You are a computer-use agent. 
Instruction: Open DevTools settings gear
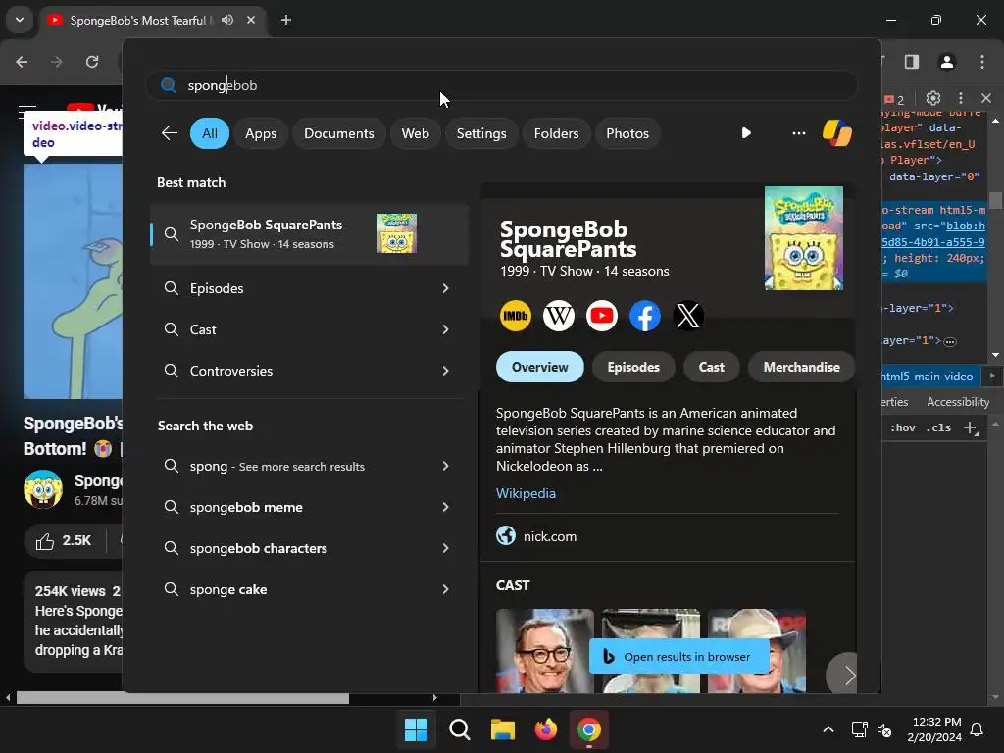pos(933,98)
